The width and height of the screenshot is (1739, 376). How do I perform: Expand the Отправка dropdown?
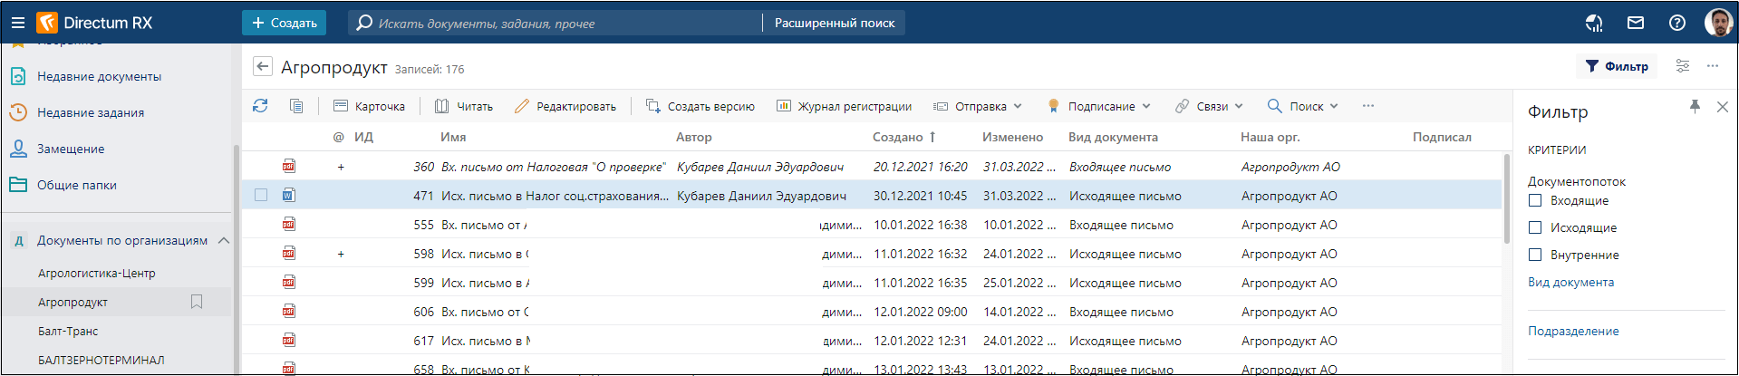(978, 106)
